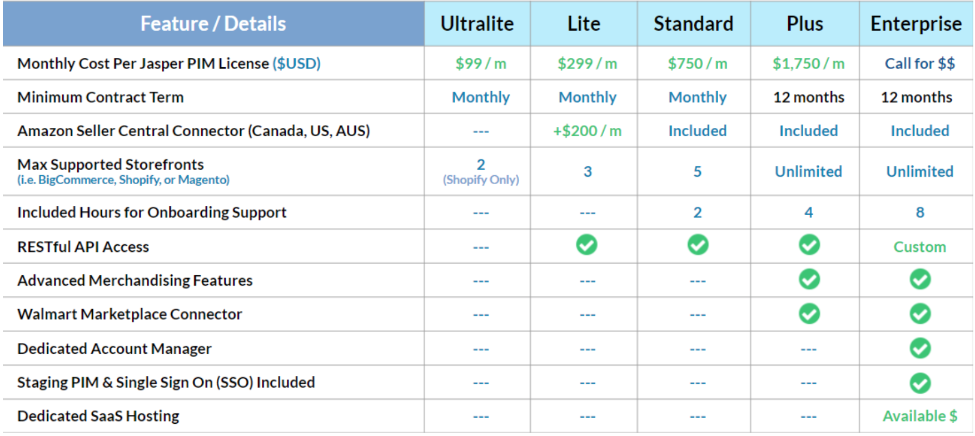This screenshot has height=436, width=975.
Task: Click the Standard RESTful API Access checkmark
Action: pos(698,245)
